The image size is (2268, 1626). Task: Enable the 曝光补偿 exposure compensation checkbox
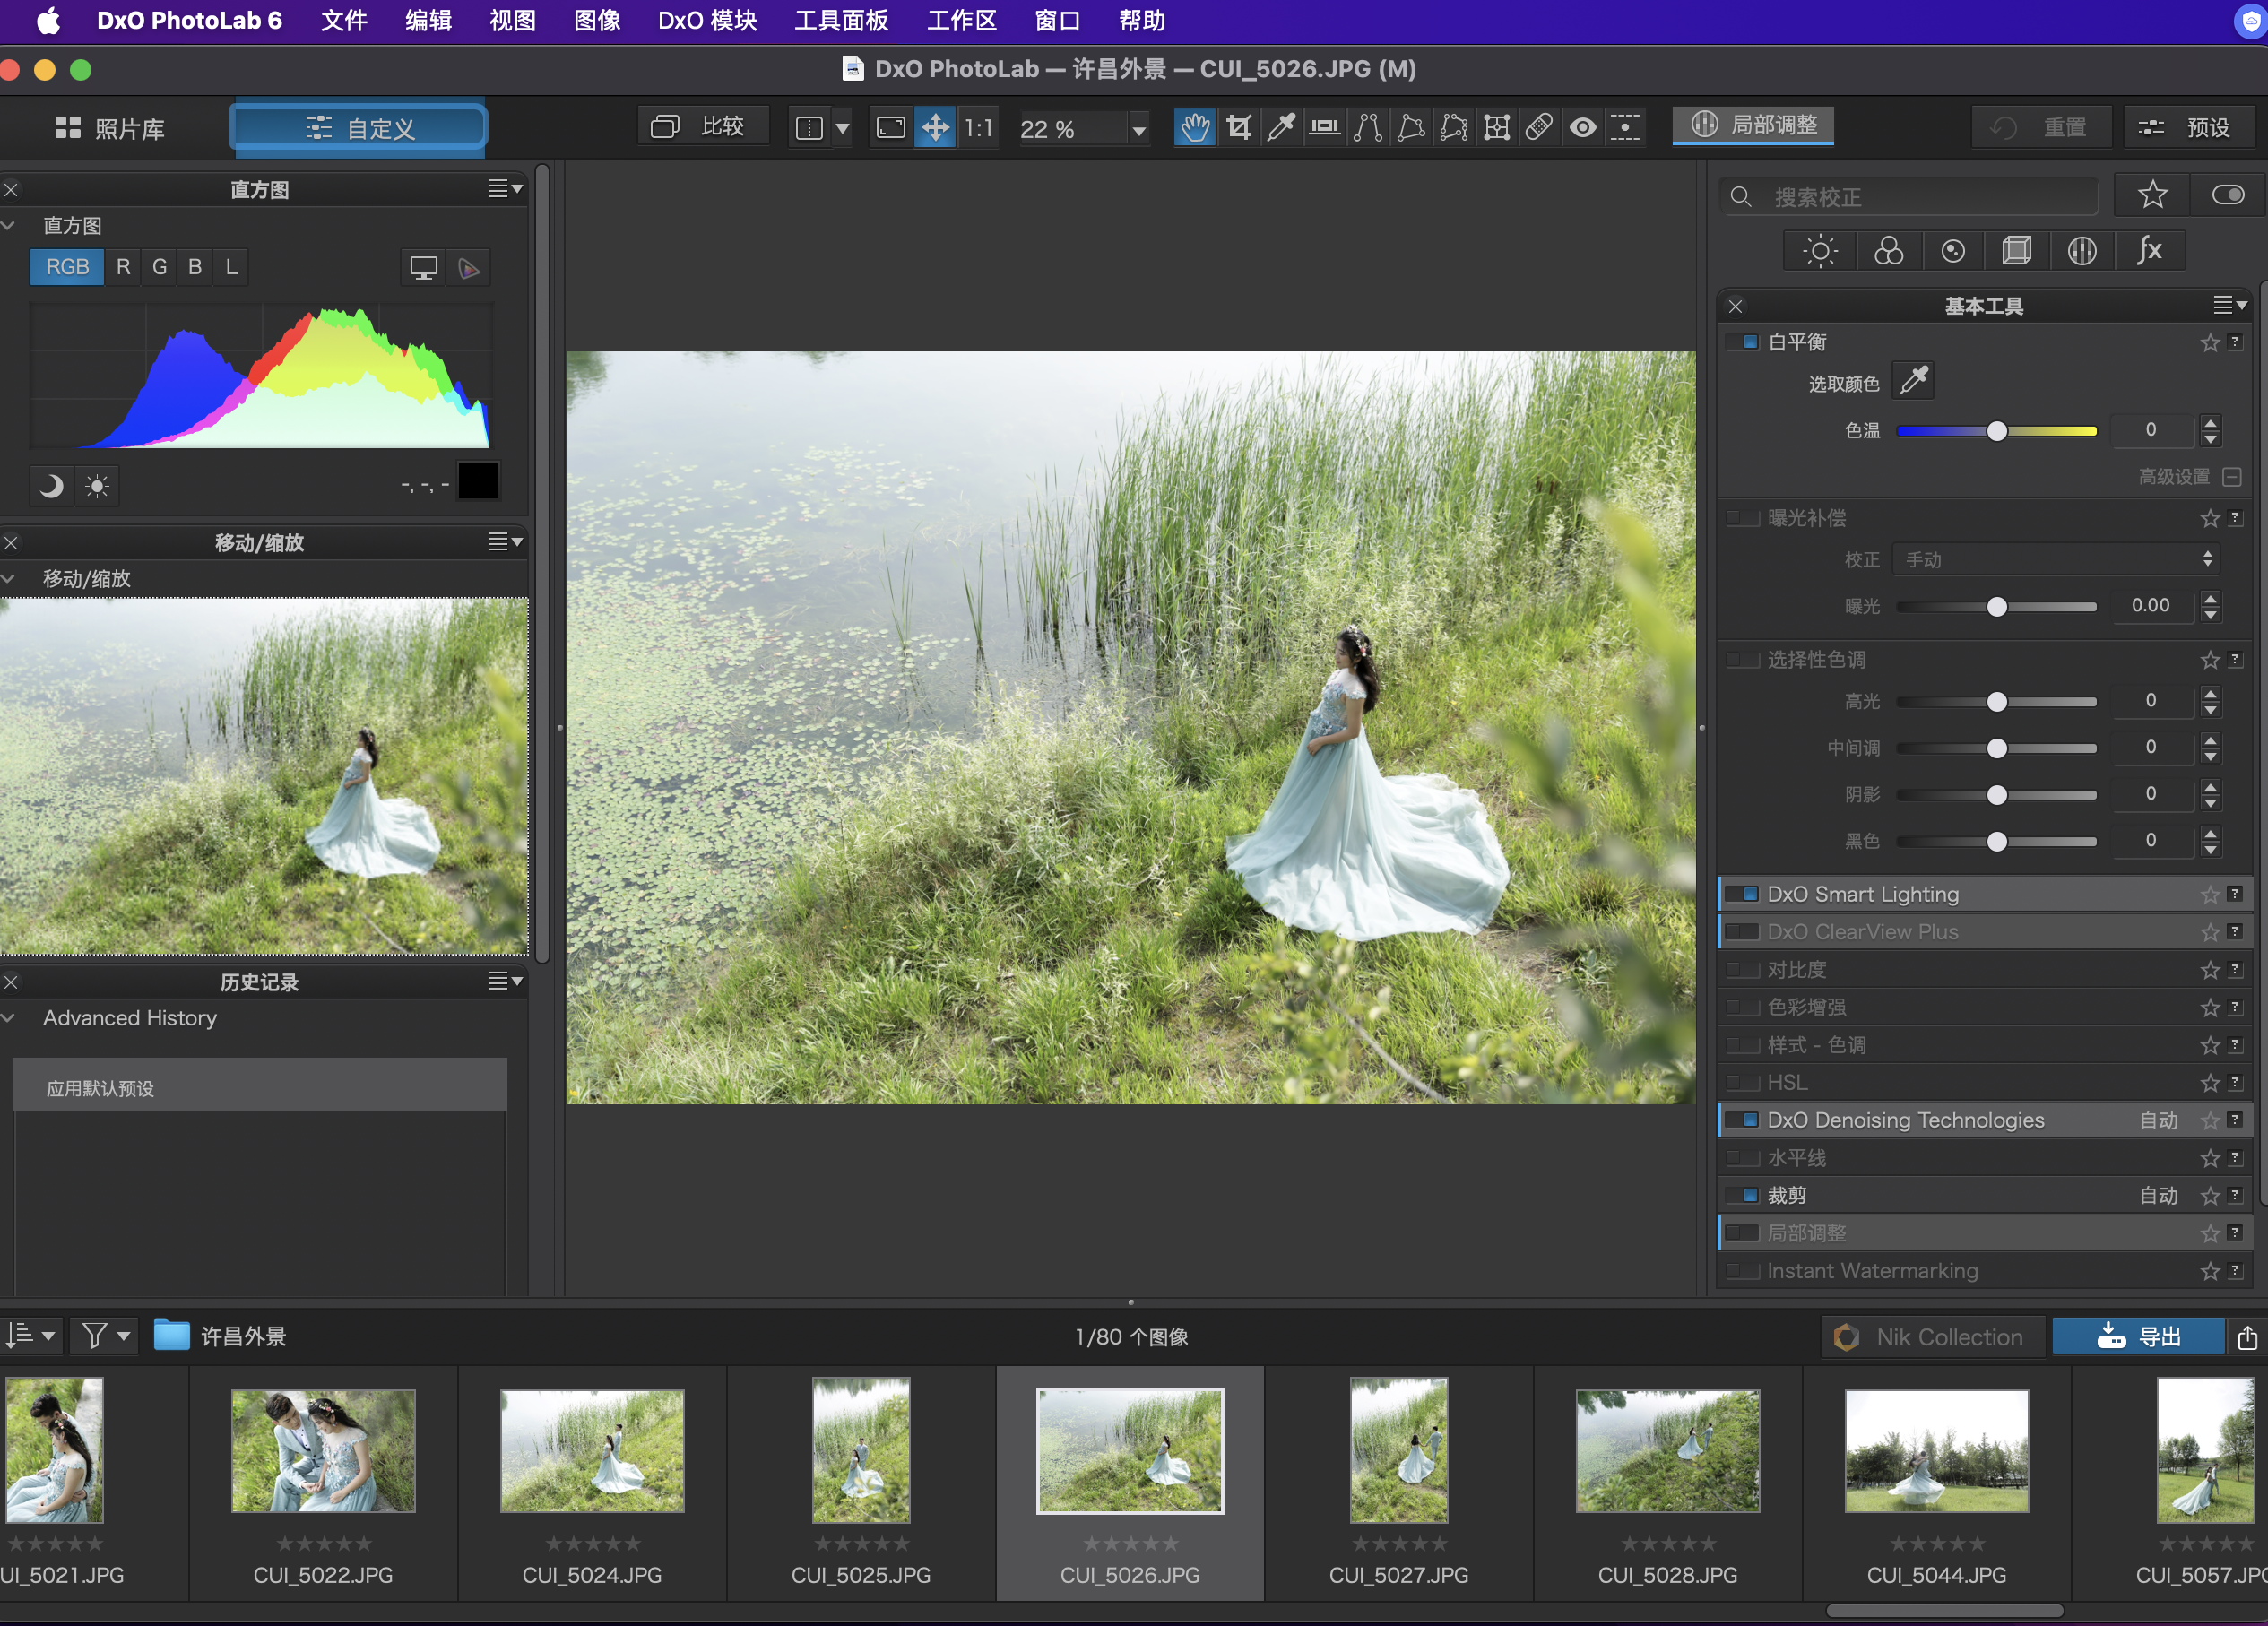[1742, 518]
